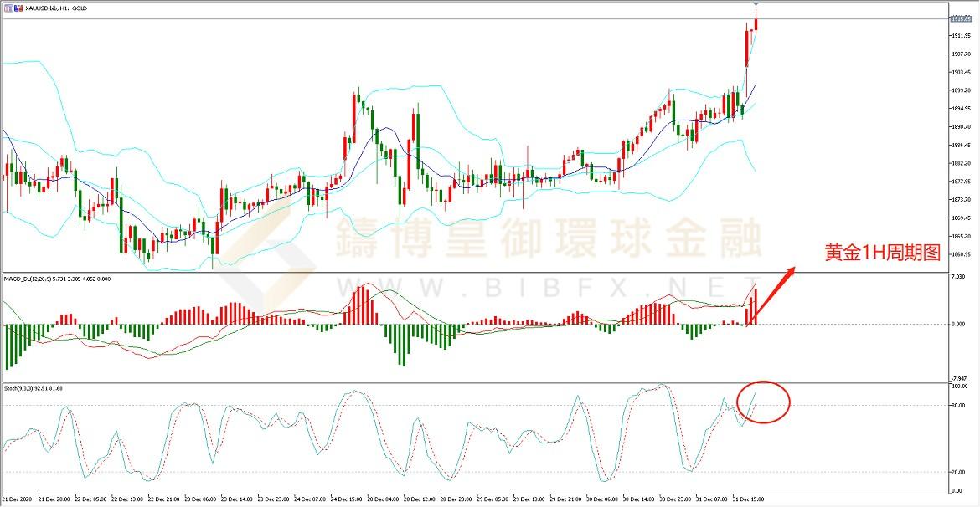
Task: Click the 24 Dec 15:00 time axis label
Action: (346, 499)
